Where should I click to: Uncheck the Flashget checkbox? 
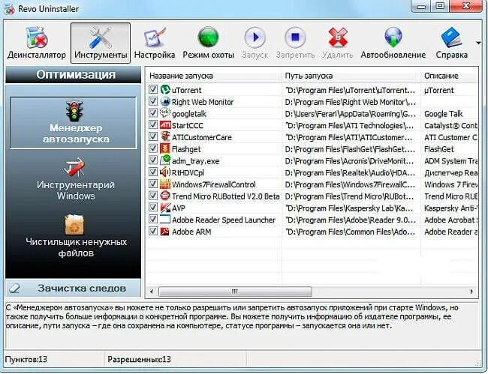pyautogui.click(x=153, y=148)
